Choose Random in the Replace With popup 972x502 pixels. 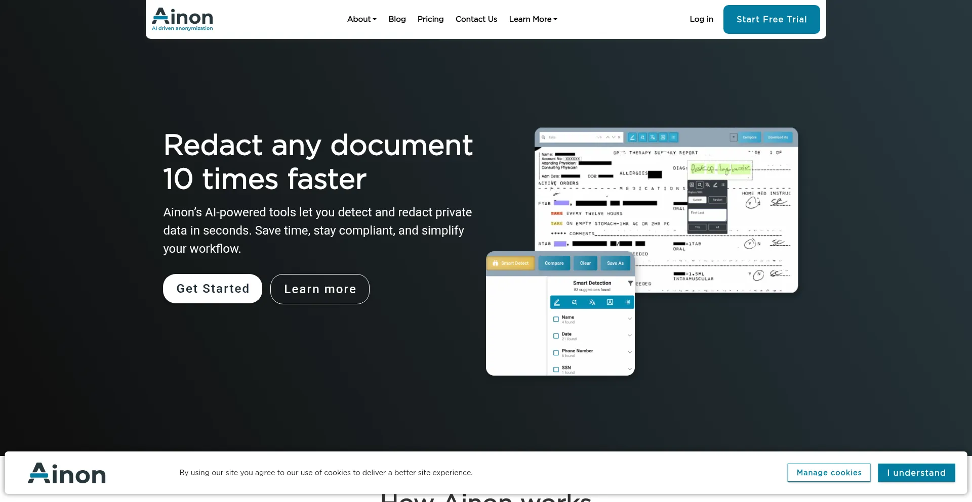717,200
